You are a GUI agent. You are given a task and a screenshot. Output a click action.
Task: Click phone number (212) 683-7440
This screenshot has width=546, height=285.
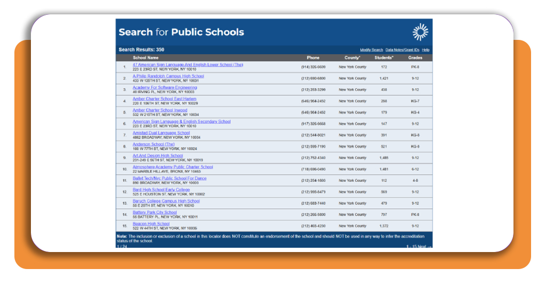[x=314, y=204]
